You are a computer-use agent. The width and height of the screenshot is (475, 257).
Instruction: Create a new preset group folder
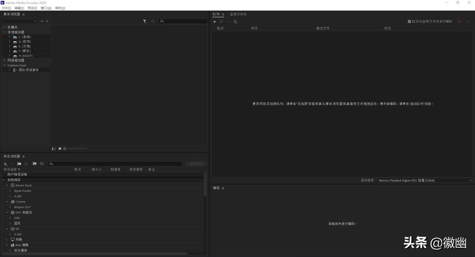tap(19, 164)
